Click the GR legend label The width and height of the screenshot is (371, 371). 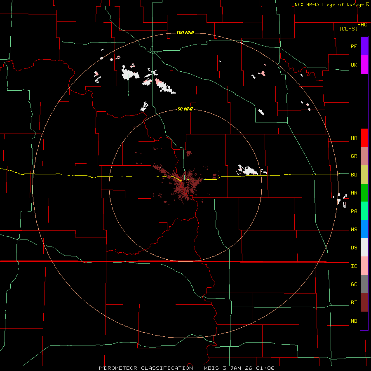tap(354, 156)
